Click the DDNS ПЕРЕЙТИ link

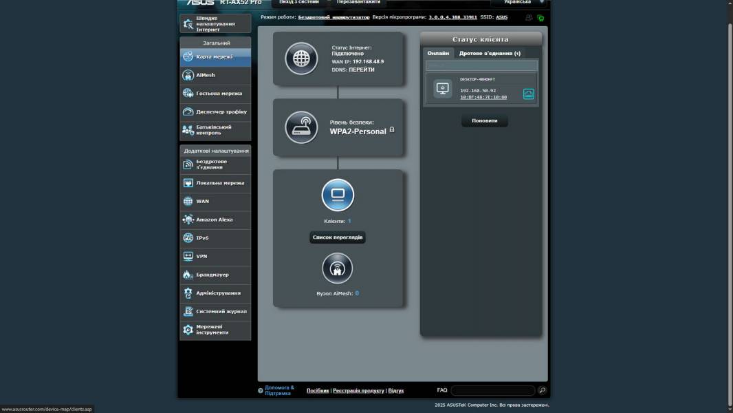[362, 70]
